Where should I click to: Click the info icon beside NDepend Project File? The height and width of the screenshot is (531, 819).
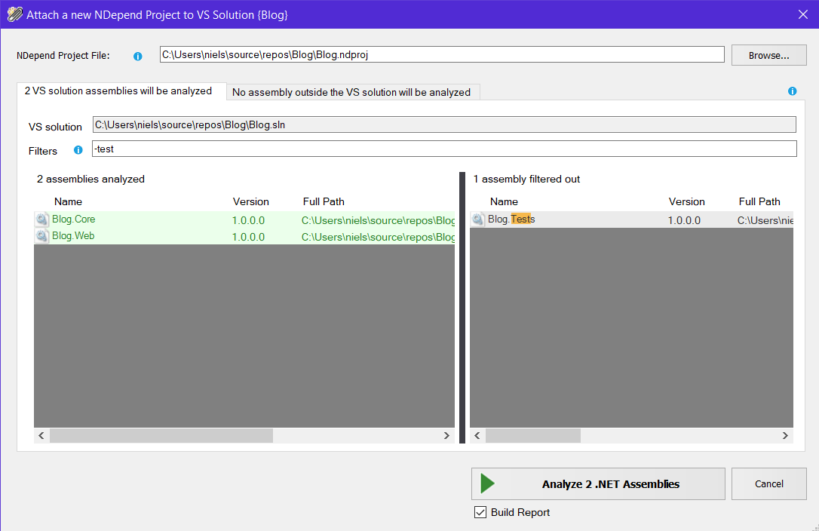tap(138, 57)
